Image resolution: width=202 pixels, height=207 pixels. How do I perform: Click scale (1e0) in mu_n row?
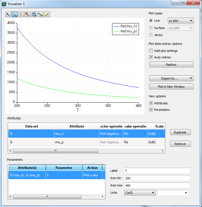coord(156,134)
